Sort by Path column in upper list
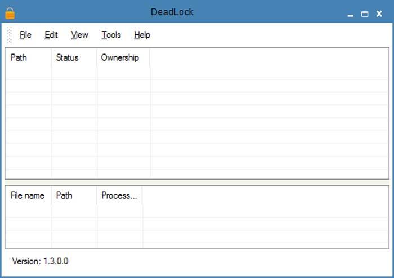This screenshot has height=278, width=394. (28, 58)
